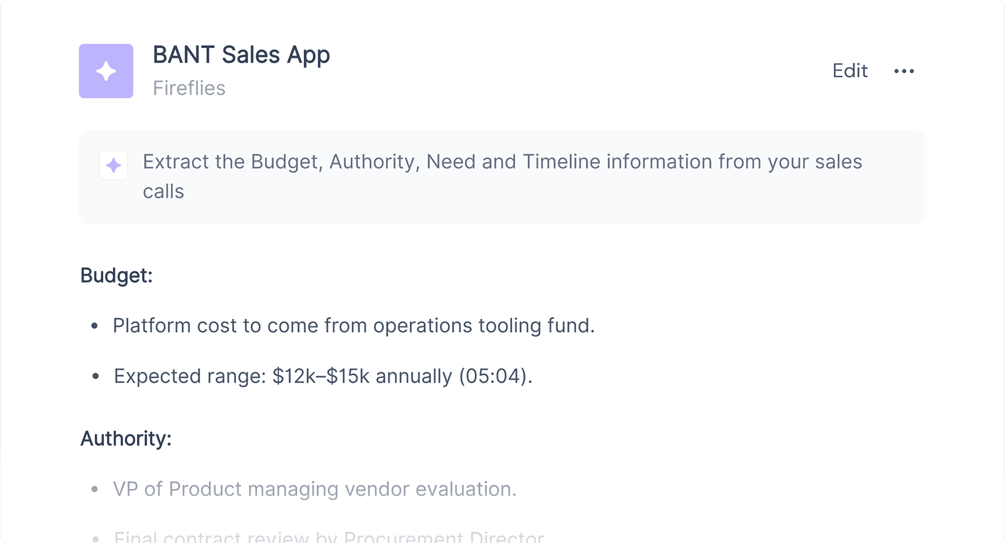Click the bullet point before VP of Product

click(x=95, y=489)
